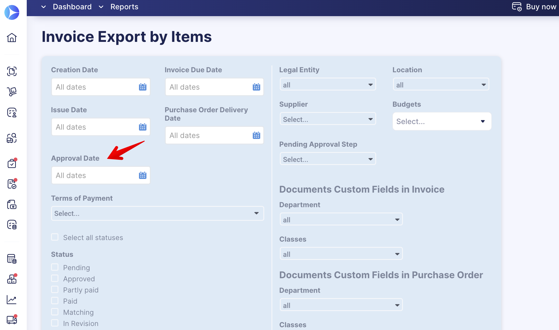The height and width of the screenshot is (330, 559).
Task: Enable the Select all statuses checkbox
Action: coord(55,237)
